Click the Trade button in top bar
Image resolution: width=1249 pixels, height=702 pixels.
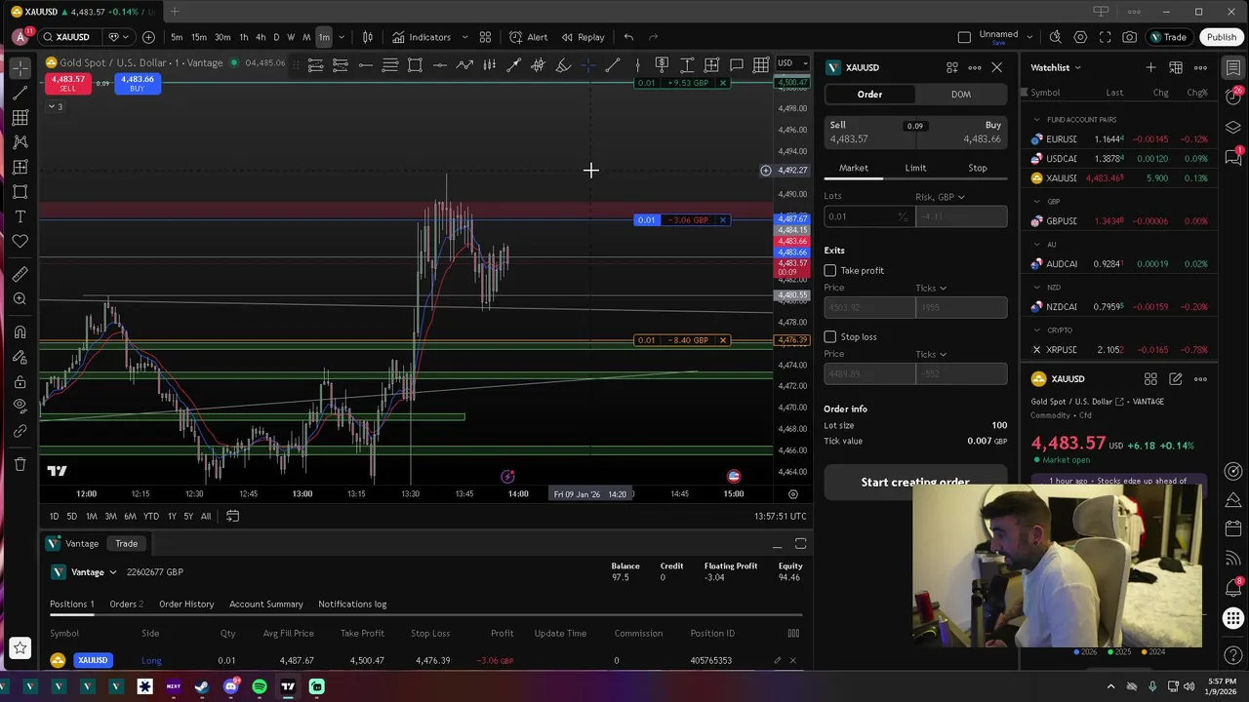tap(1167, 37)
